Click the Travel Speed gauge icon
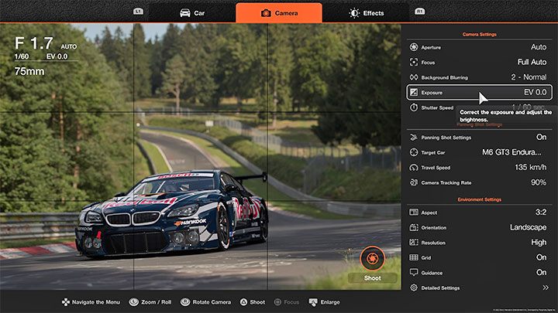 click(x=414, y=167)
